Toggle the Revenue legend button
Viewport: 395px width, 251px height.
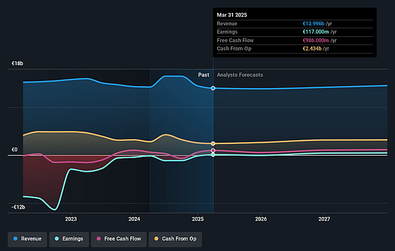tap(27, 239)
